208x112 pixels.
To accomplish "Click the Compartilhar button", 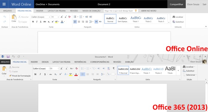I will point(177,4).
